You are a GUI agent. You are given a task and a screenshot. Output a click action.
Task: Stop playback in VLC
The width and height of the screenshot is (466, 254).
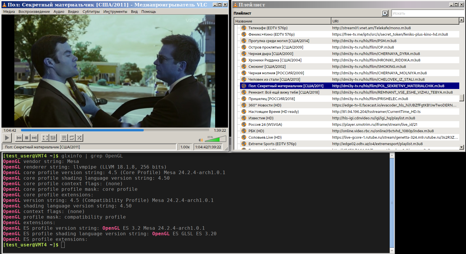pyautogui.click(x=27, y=138)
